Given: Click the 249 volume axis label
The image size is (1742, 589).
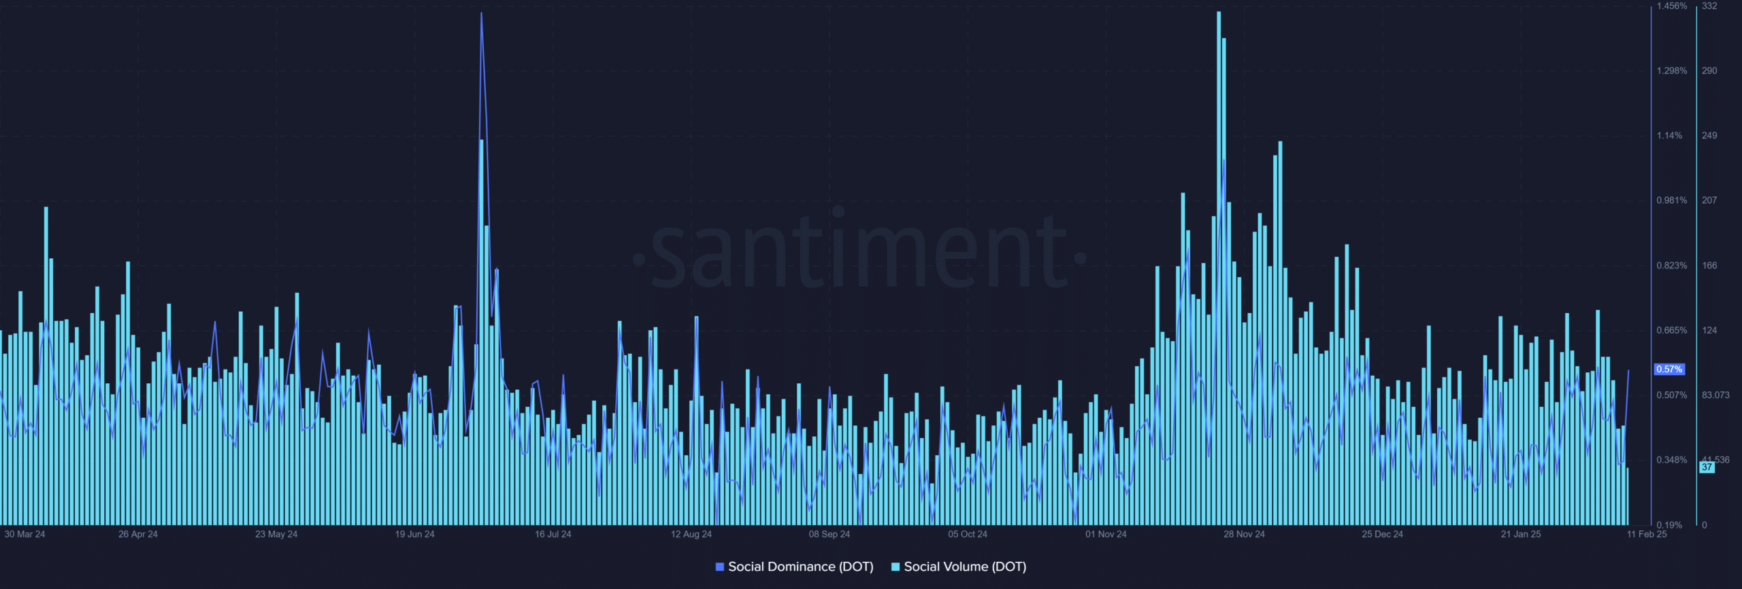Looking at the screenshot, I should coord(1709,136).
